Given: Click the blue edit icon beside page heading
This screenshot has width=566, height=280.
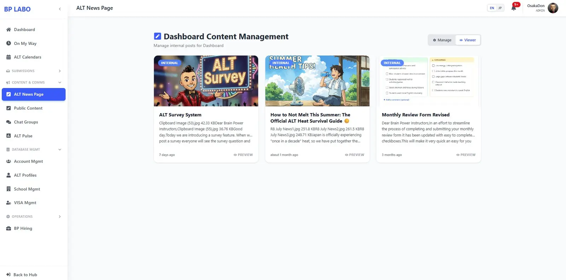Looking at the screenshot, I should [x=157, y=36].
